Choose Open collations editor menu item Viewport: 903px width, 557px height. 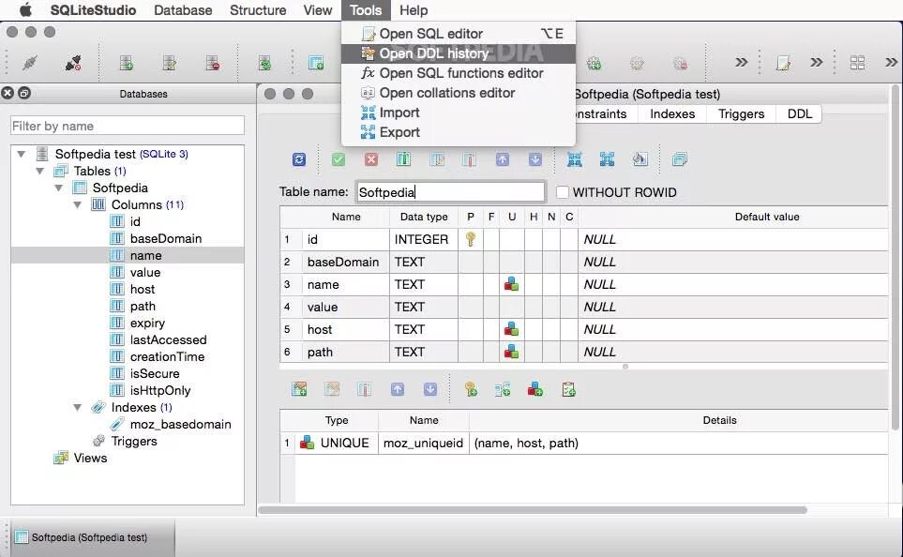[459, 93]
